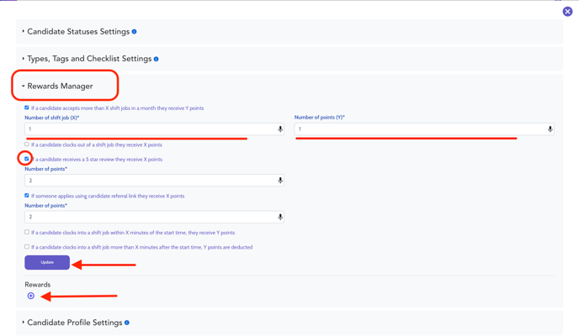This screenshot has width=579, height=336.
Task: Click the info icon beside Candidate Statuses Settings
Action: point(134,32)
